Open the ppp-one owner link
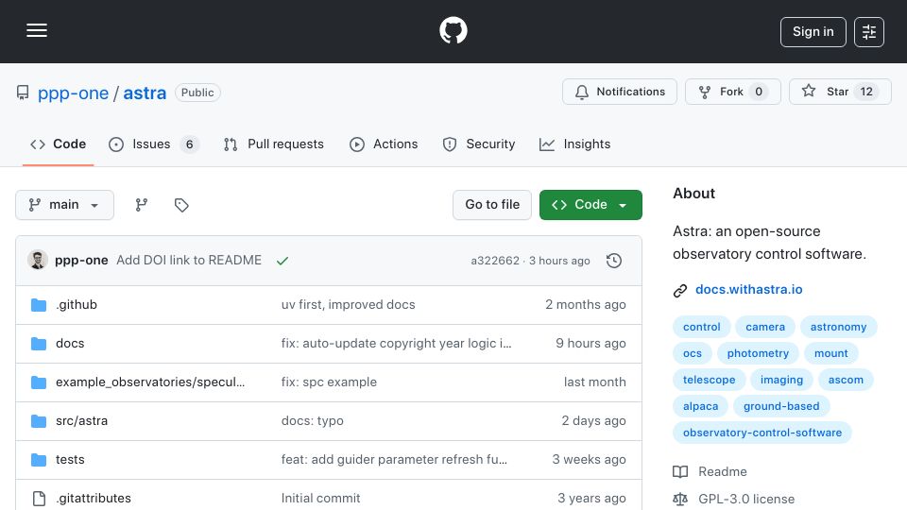907x510 pixels. 73,93
